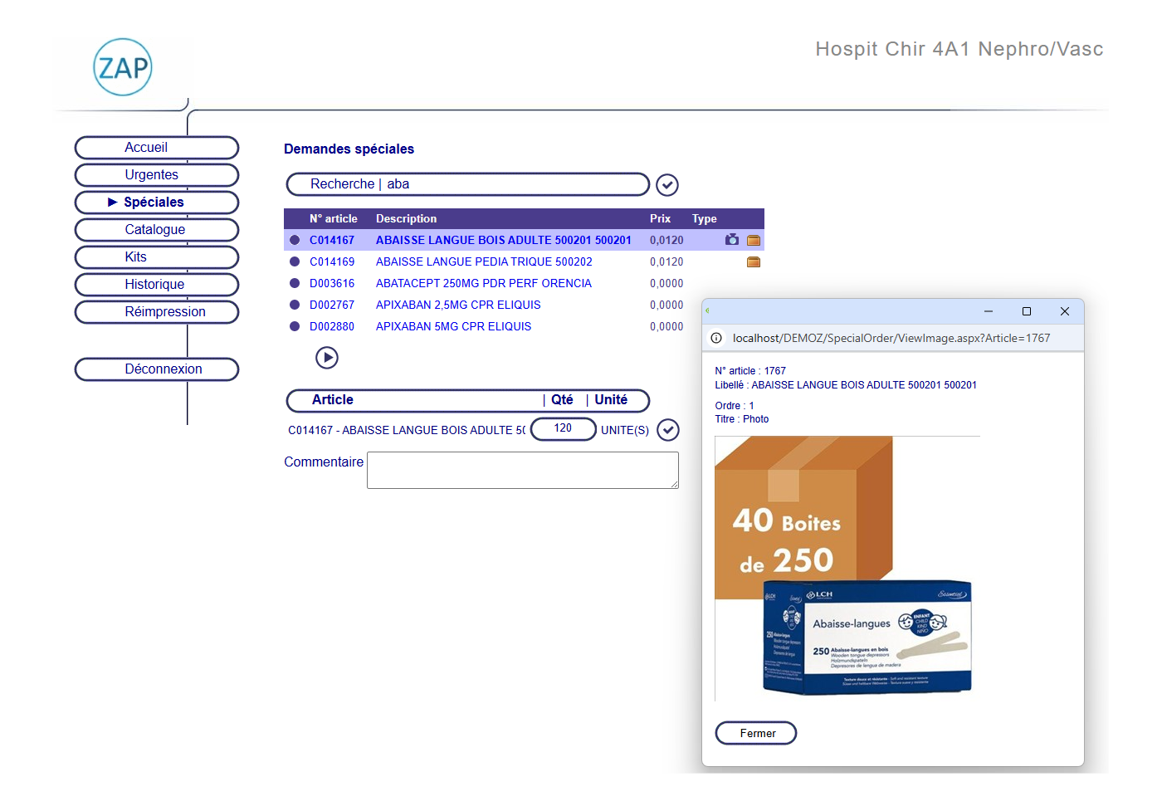Open the Déconnexion link
This screenshot has width=1162, height=811.
156,369
